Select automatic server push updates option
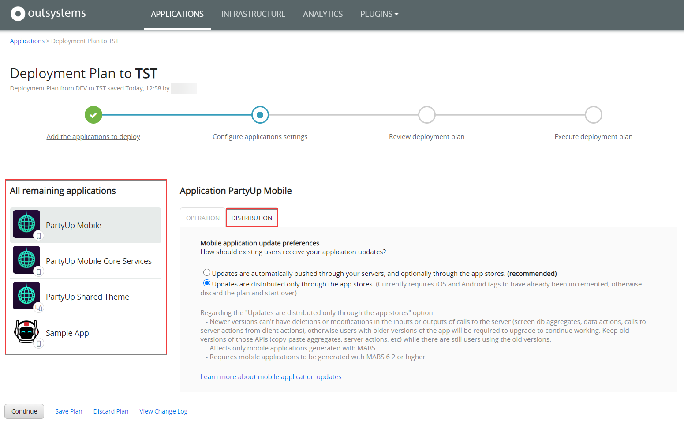The height and width of the screenshot is (429, 684). pyautogui.click(x=206, y=273)
